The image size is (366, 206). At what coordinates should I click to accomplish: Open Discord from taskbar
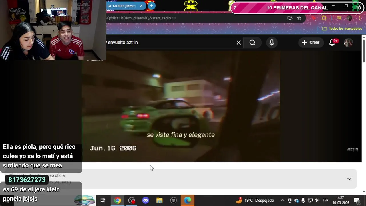(146, 200)
